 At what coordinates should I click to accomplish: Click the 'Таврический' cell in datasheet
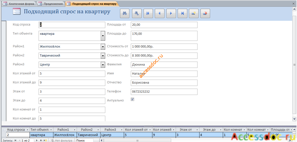[x=88, y=135]
